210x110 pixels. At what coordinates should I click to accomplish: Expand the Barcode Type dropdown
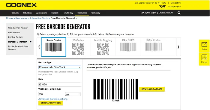pyautogui.click(x=60, y=67)
